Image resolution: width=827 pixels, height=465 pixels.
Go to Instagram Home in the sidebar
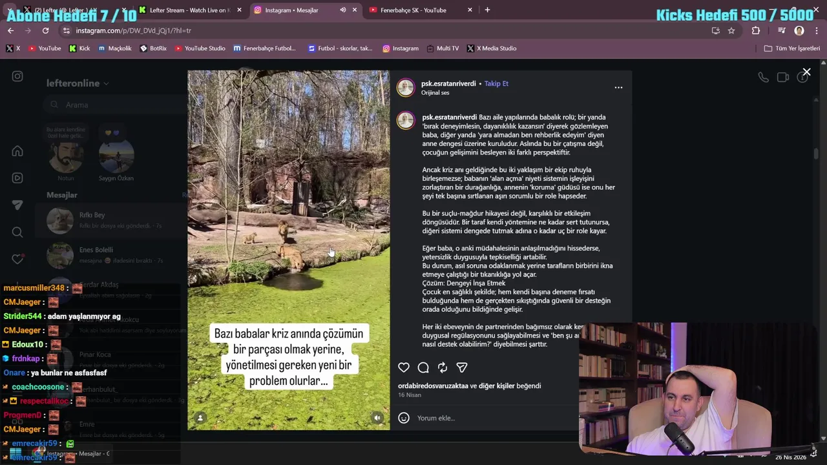(x=17, y=151)
